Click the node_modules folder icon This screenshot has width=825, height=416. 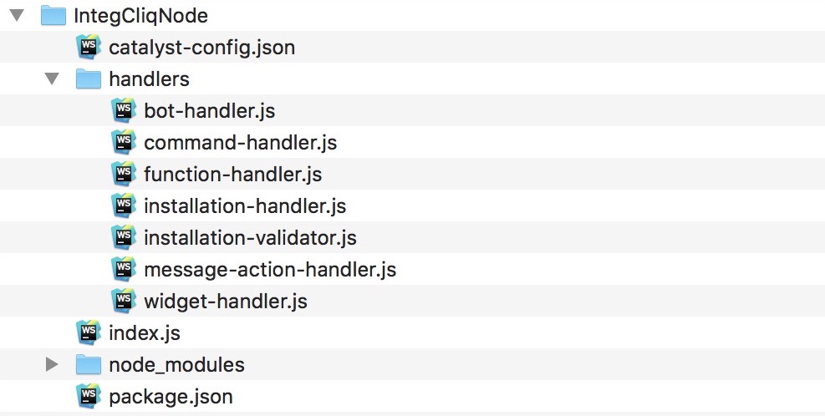coord(89,364)
